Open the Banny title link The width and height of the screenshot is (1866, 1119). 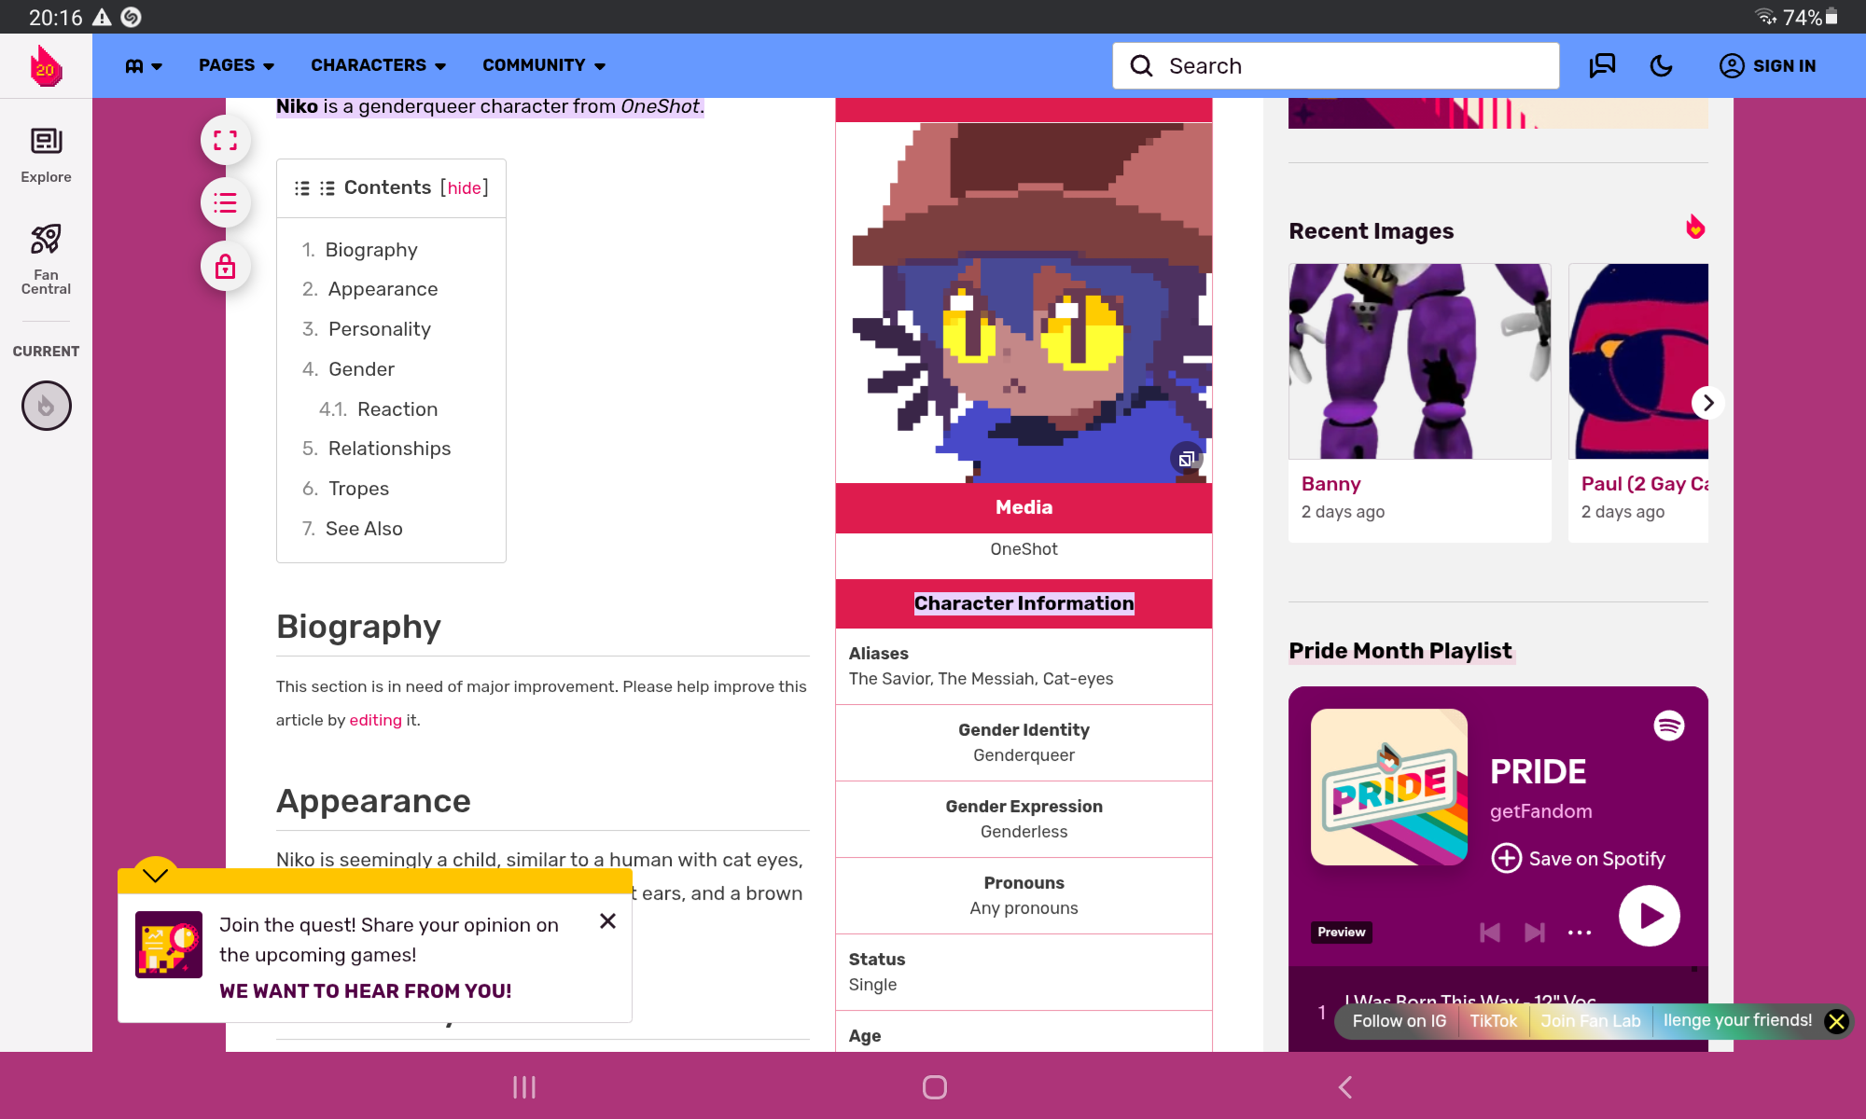(x=1330, y=484)
